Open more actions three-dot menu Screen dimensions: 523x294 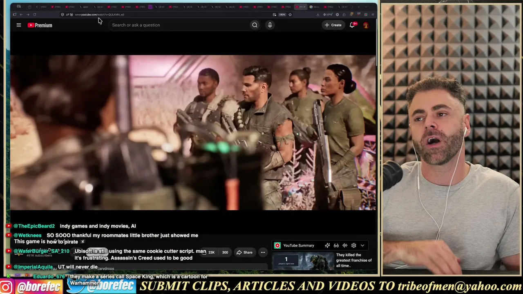[x=263, y=252]
